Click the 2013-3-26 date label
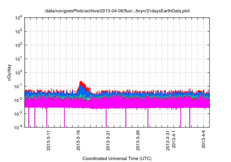This screenshot has width=231, height=162. point(138,140)
